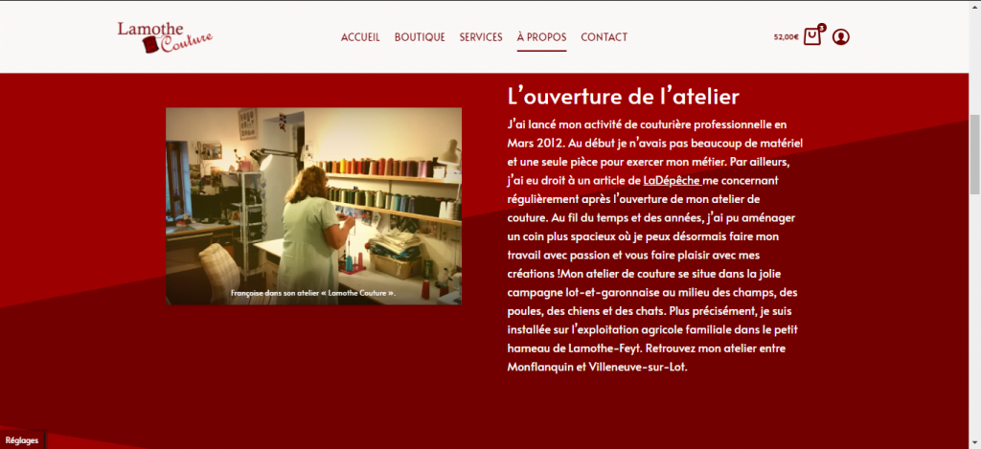
Task: Open the Réglages settings button
Action: pyautogui.click(x=22, y=440)
